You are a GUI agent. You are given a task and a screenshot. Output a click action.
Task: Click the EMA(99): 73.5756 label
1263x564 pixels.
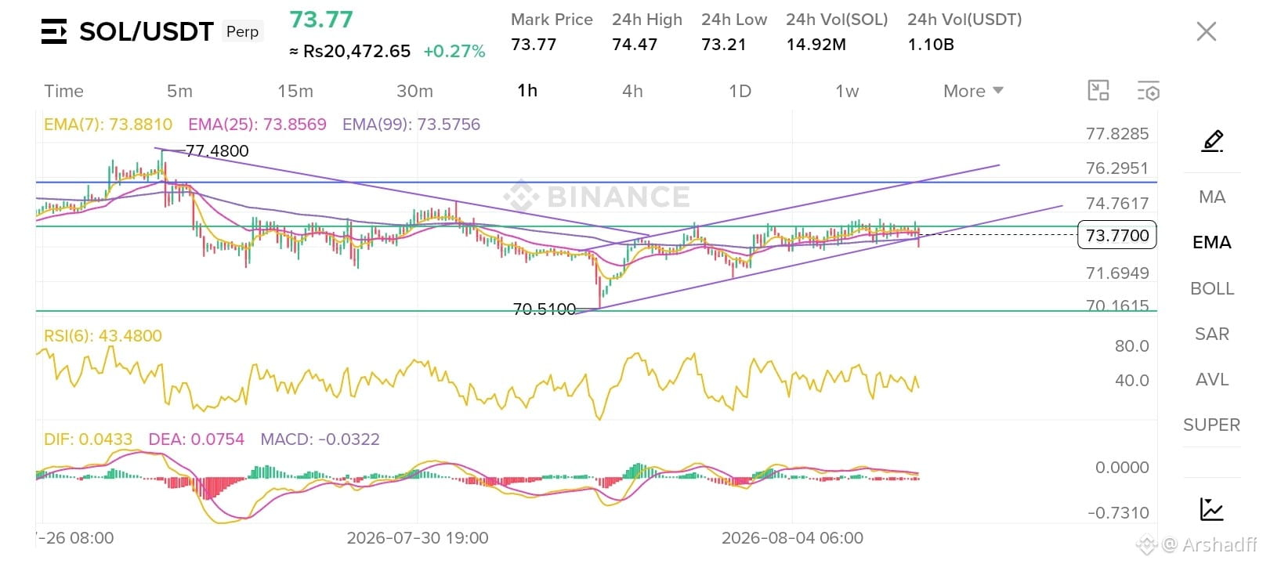[411, 124]
